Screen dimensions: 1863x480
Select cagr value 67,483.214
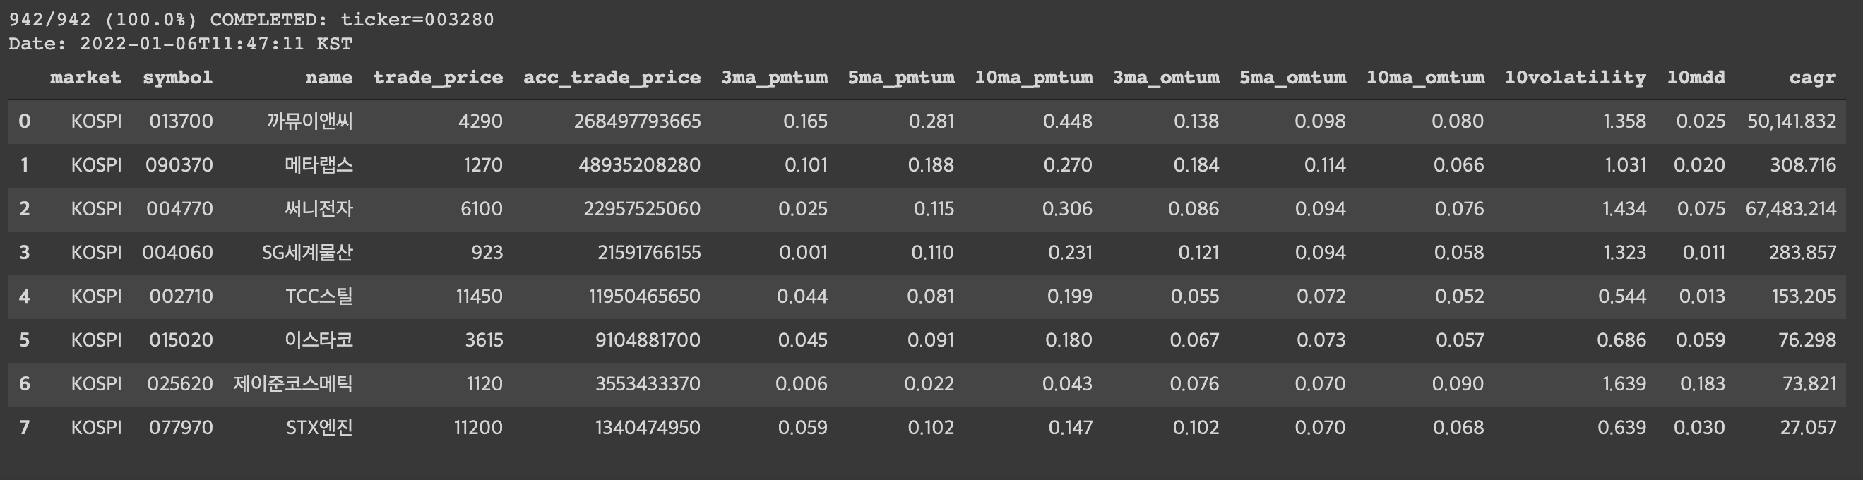pos(1791,209)
